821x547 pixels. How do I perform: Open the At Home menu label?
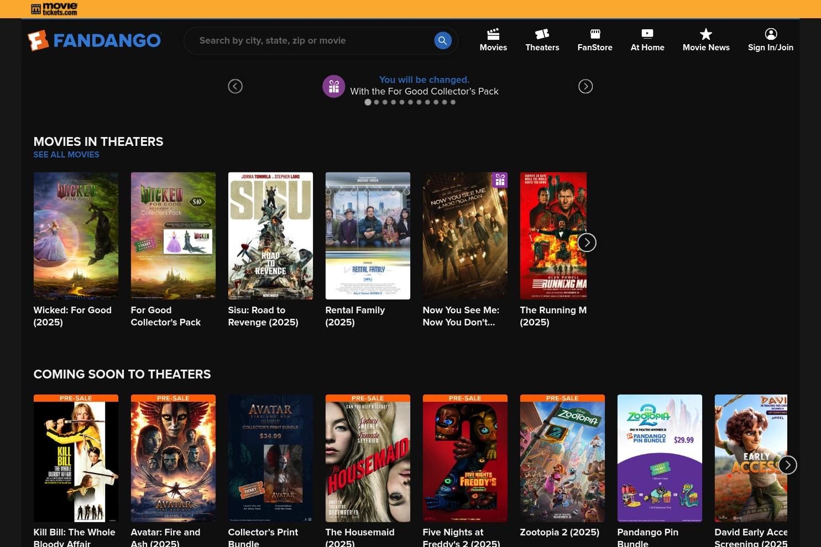pyautogui.click(x=647, y=48)
